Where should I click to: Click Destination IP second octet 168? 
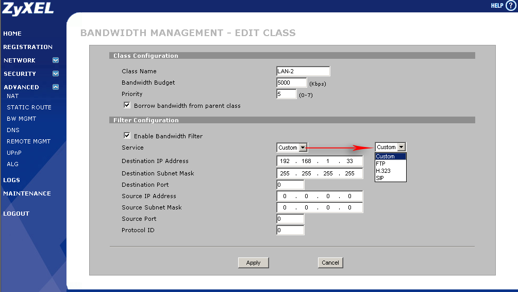(x=306, y=161)
